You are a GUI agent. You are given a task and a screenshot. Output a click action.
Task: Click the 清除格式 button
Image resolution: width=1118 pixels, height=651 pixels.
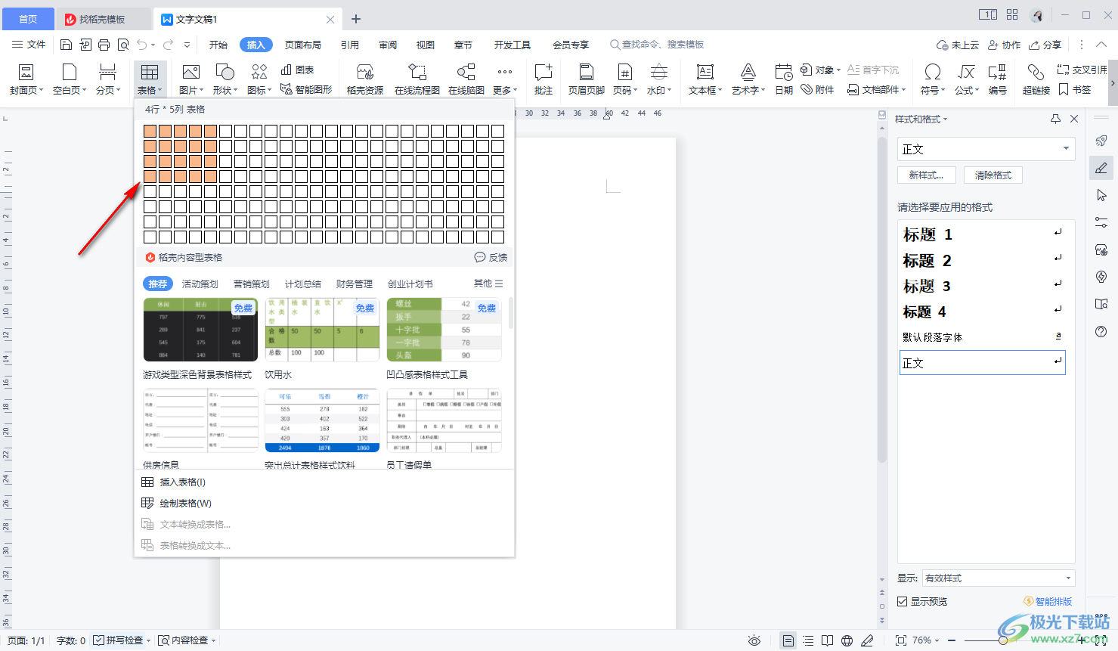993,175
